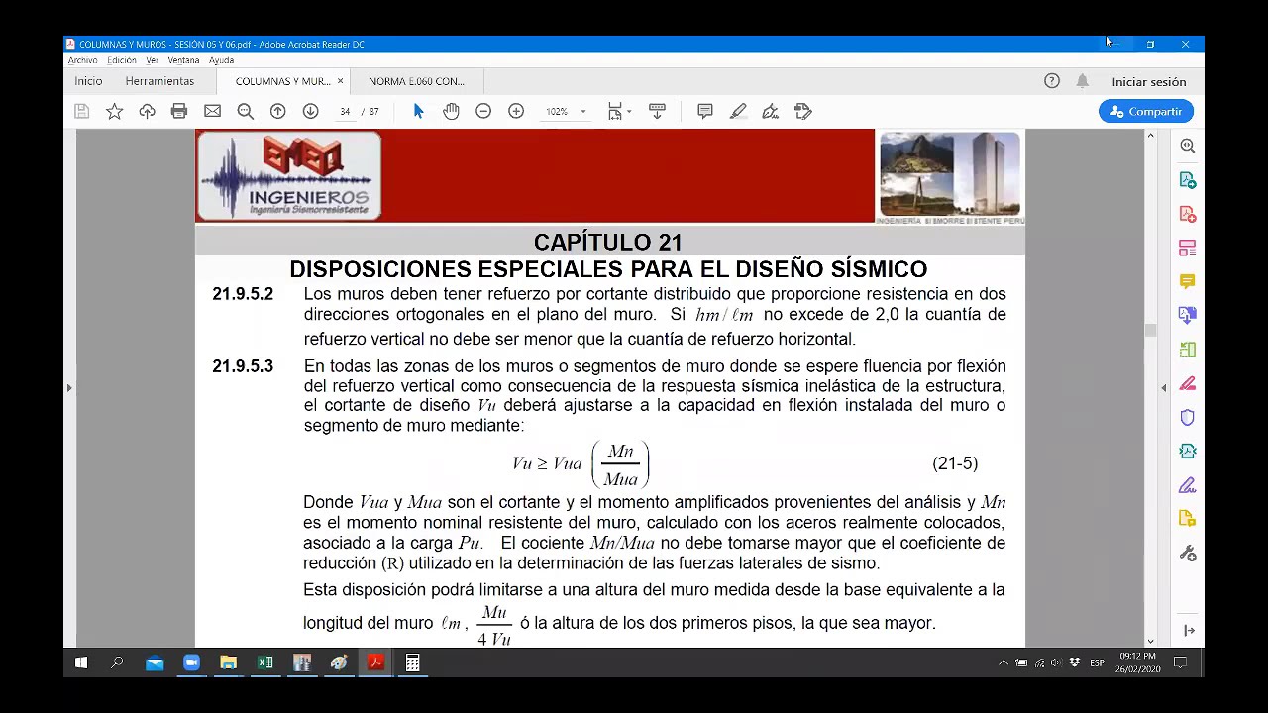The height and width of the screenshot is (713, 1268).
Task: Open Export PDF tool in right pane
Action: click(1188, 180)
